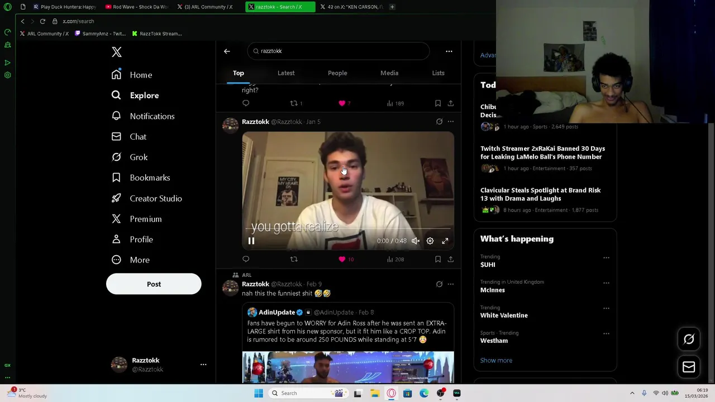
Task: Open floating messages envelope button
Action: pos(689,367)
